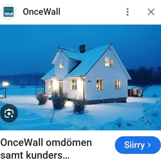
Task: Click the glowing street lamp in the photo
Action: 6,84
